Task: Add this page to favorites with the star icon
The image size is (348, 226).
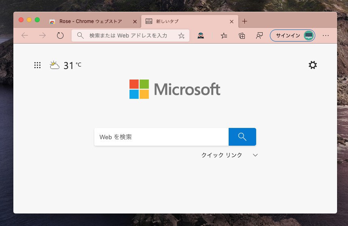Action: (x=181, y=36)
